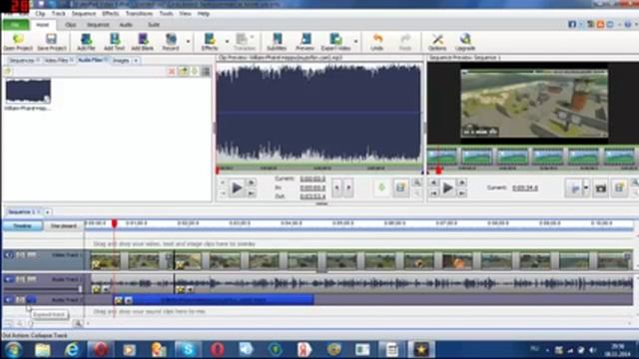Start the Record tool

171,42
